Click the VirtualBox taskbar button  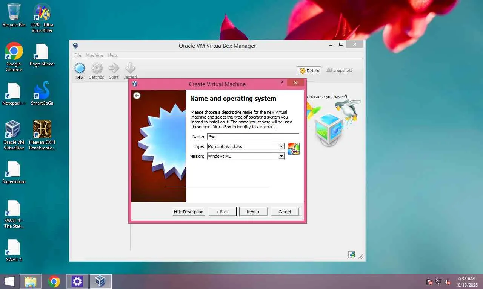[100, 281]
